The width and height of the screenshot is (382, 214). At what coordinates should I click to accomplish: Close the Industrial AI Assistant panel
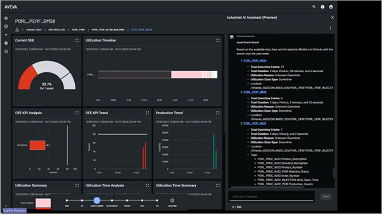pos(333,17)
